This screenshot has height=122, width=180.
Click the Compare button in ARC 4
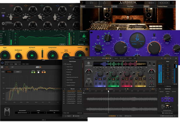point(11,64)
